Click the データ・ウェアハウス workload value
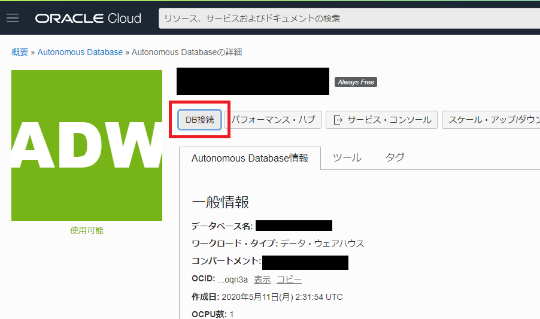Image resolution: width=540 pixels, height=319 pixels. (322, 244)
